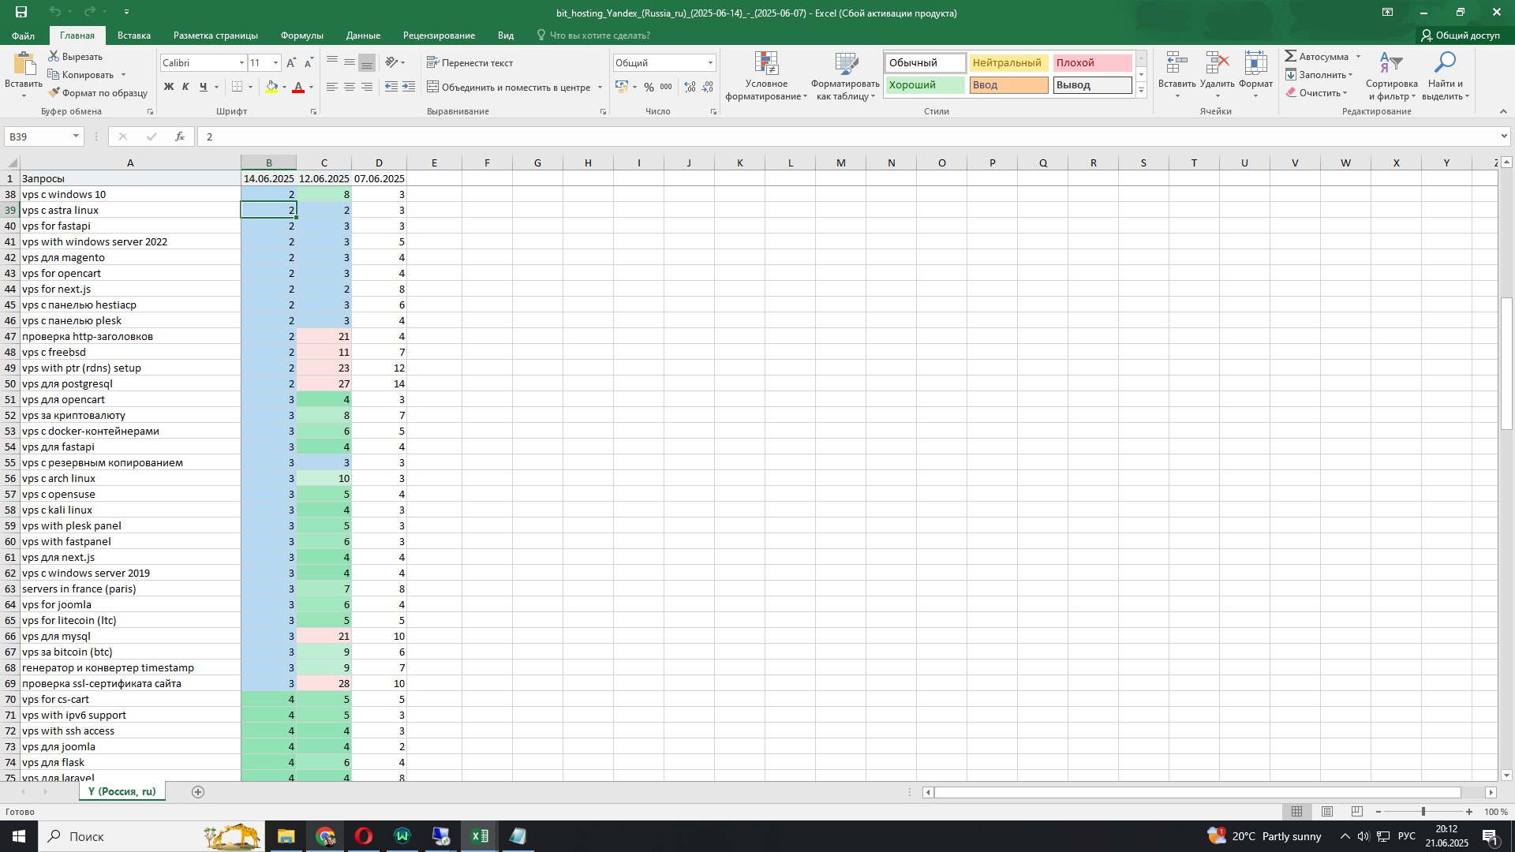
Task: Click Sort & Filter (Сортировка и фильтр)
Action: point(1391,76)
